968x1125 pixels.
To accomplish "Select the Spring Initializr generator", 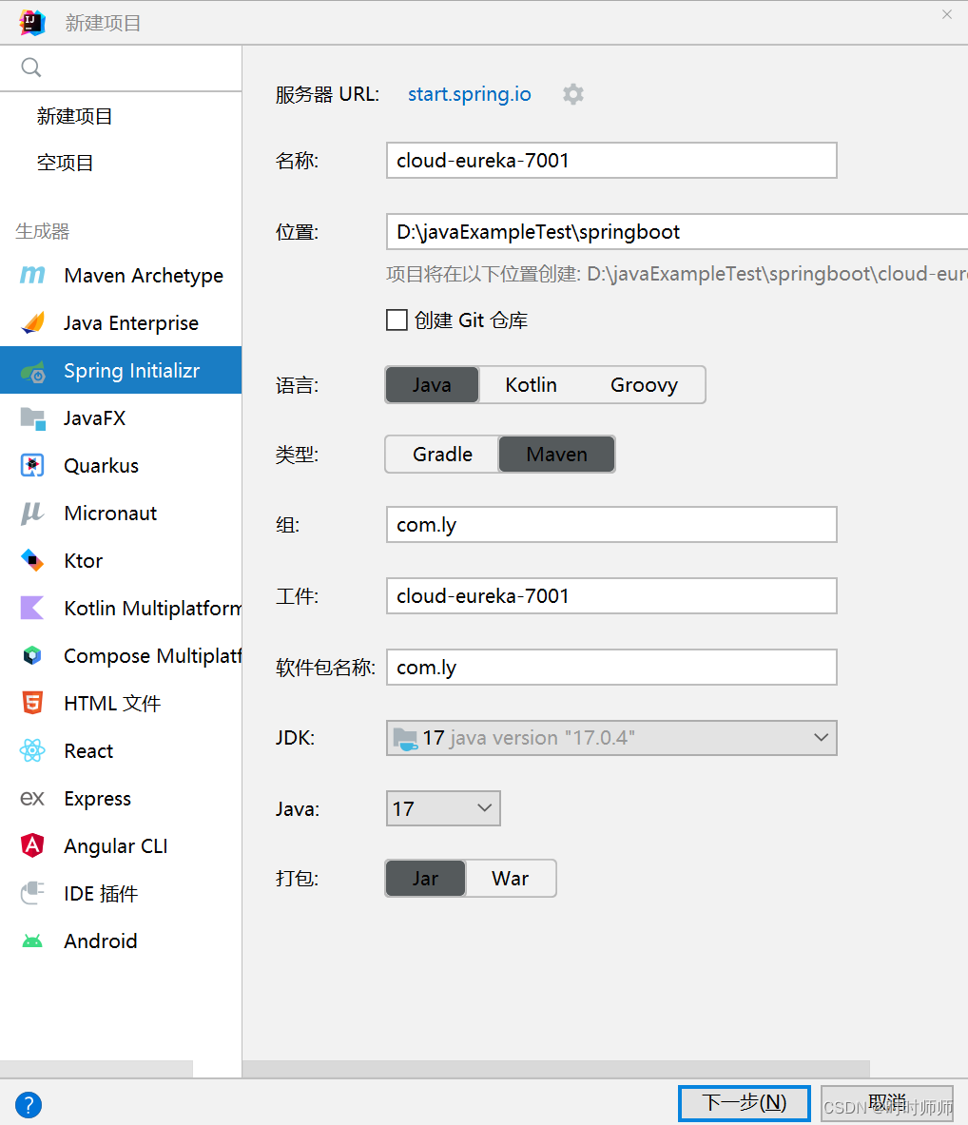I will 121,370.
